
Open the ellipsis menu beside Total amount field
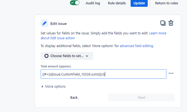pos(171,73)
